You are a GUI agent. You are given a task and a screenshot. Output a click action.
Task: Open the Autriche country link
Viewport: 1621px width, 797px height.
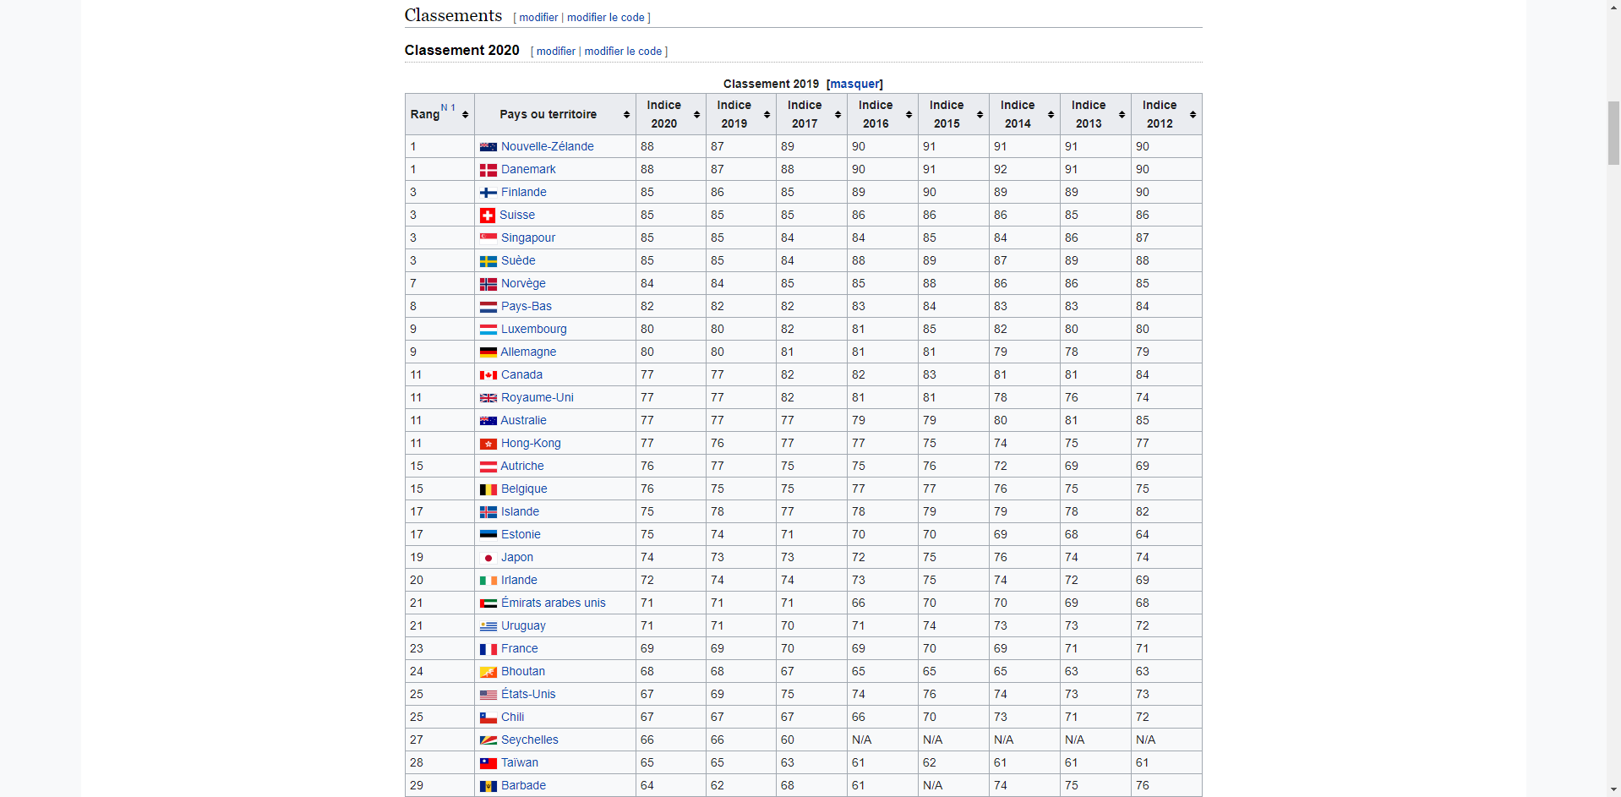(x=521, y=466)
